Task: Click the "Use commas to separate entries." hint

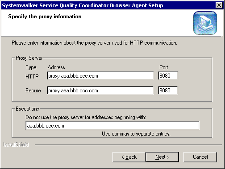Action: (136, 134)
